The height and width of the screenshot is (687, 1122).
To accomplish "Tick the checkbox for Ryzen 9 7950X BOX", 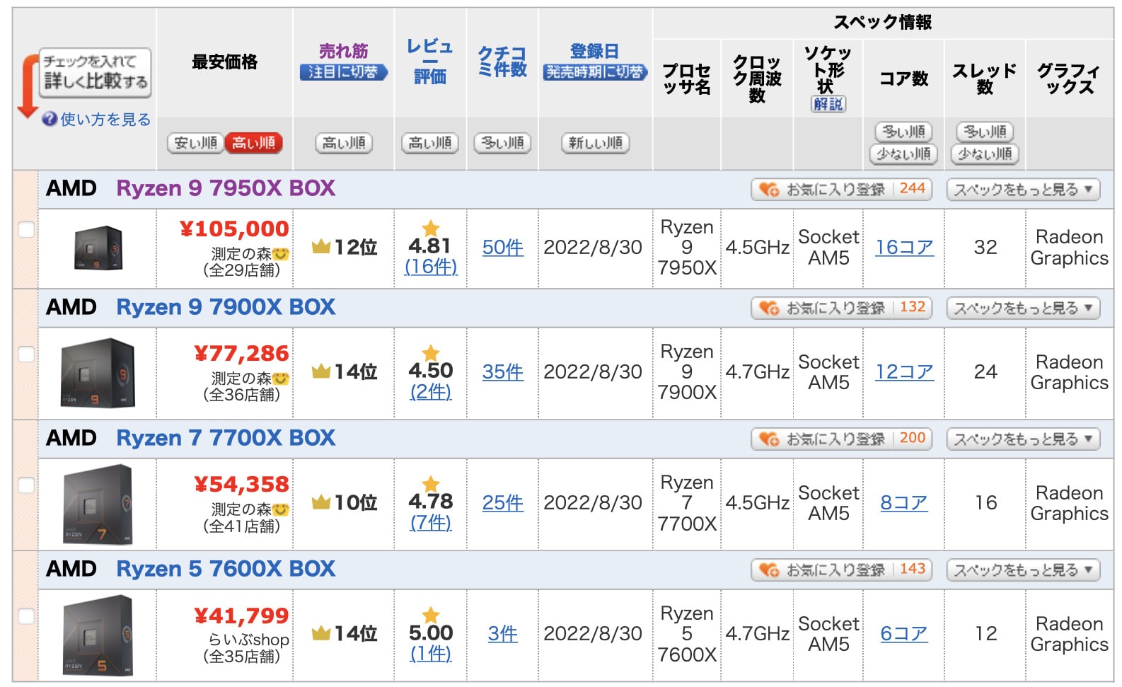I will 26,229.
